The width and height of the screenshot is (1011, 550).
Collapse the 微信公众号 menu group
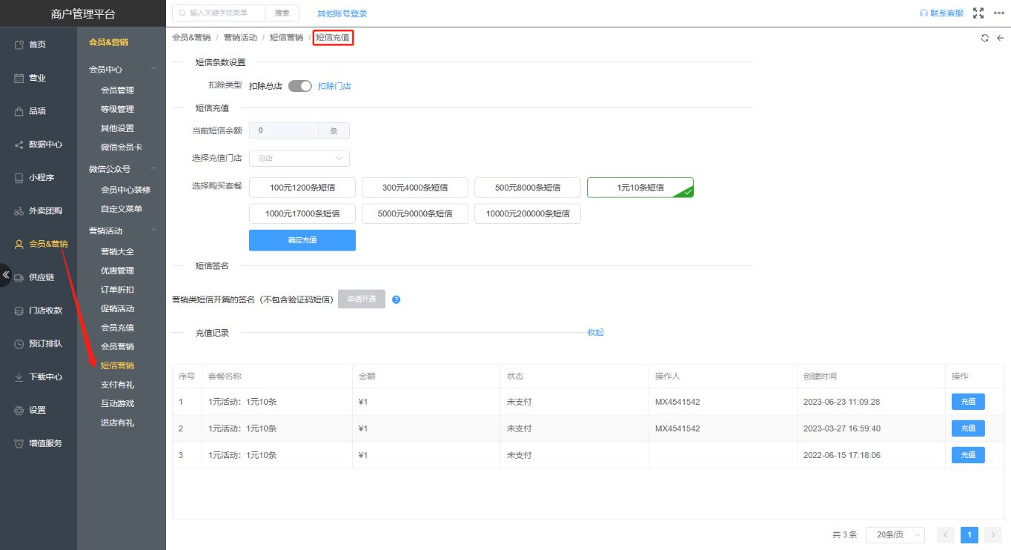click(154, 169)
